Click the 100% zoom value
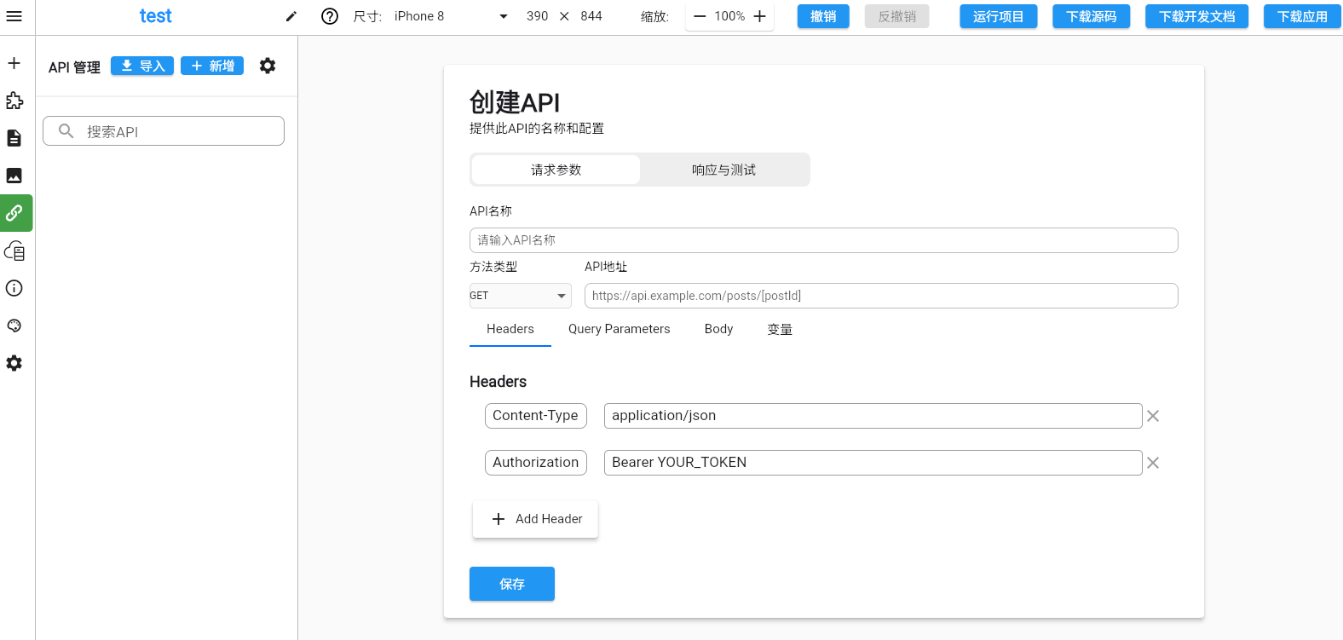 point(729,16)
